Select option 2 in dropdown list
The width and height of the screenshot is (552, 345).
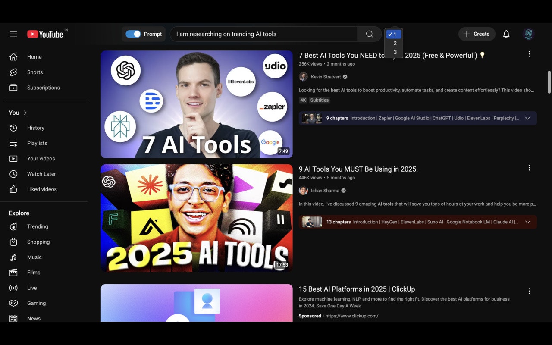(394, 43)
